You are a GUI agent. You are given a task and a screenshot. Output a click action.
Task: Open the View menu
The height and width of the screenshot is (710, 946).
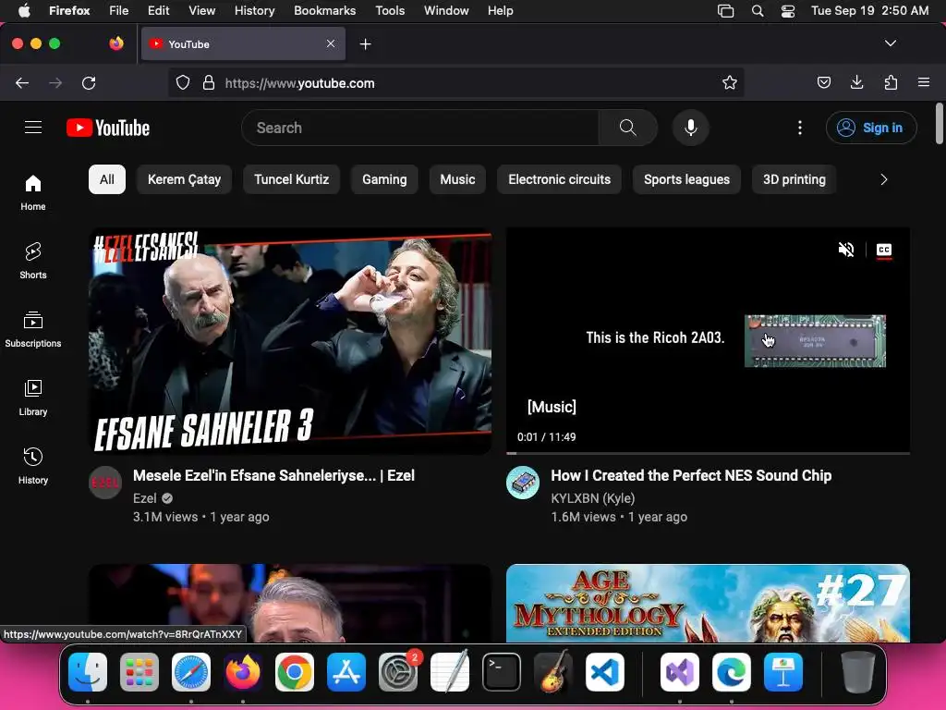click(x=201, y=10)
